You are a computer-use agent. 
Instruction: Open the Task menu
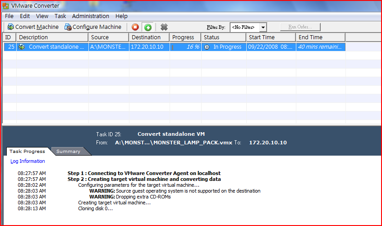(x=60, y=16)
